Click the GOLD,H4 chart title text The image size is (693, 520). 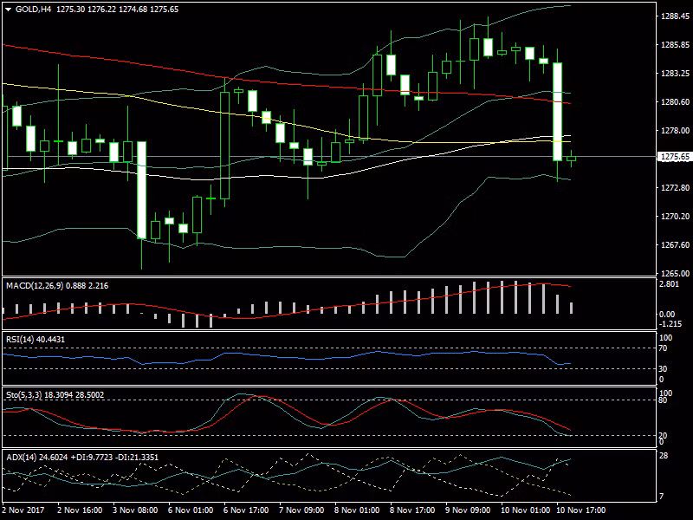(34, 9)
